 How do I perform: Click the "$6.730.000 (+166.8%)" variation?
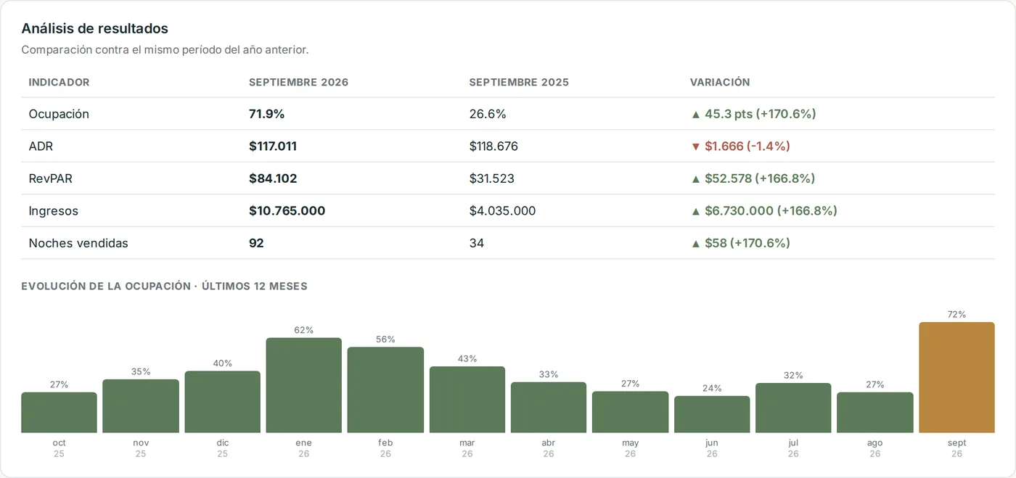click(763, 211)
